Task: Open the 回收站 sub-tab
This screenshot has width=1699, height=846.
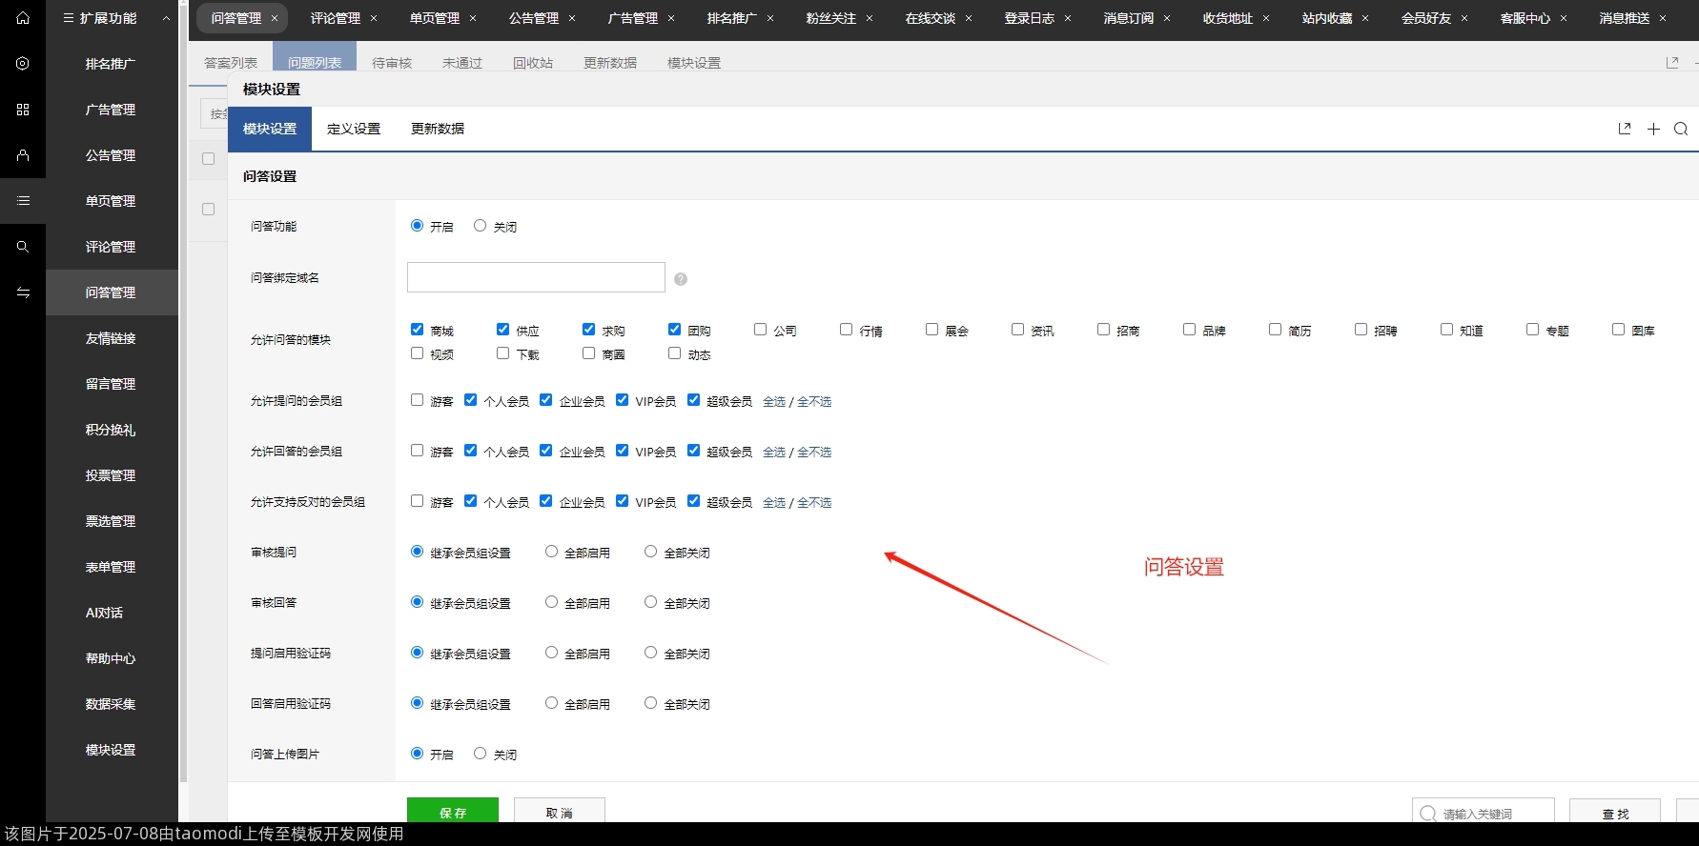Action: click(533, 63)
